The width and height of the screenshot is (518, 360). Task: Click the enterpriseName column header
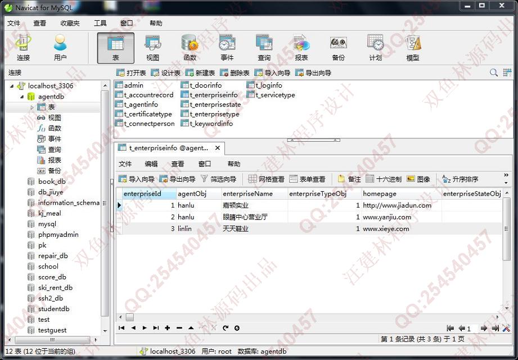254,193
